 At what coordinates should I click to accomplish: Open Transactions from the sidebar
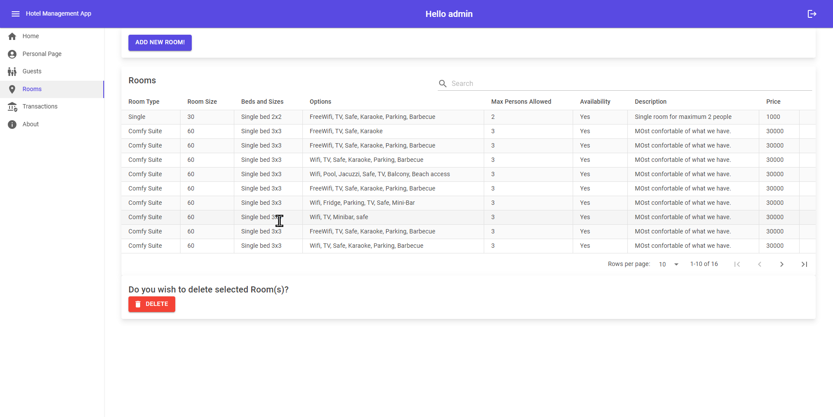(40, 106)
